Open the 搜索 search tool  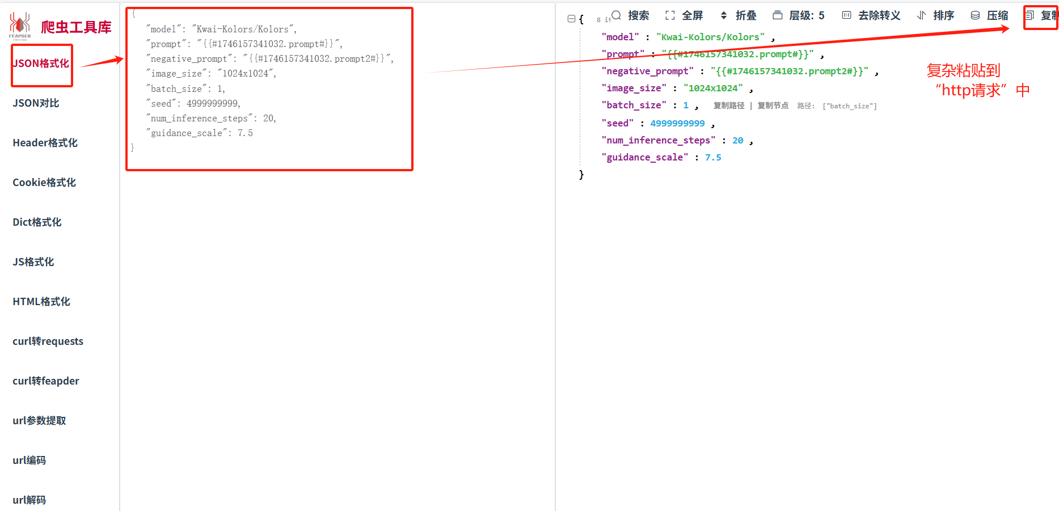[630, 15]
